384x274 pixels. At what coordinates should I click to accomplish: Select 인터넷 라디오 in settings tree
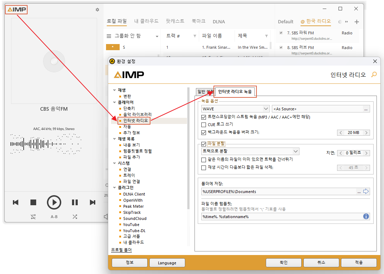(x=135, y=120)
